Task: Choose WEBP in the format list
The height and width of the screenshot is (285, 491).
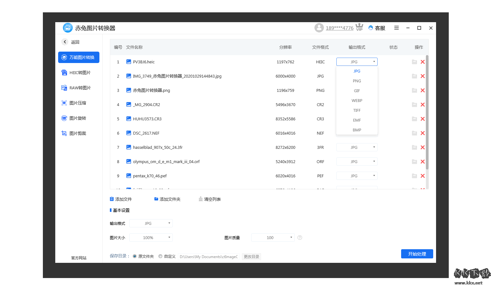Action: (357, 101)
